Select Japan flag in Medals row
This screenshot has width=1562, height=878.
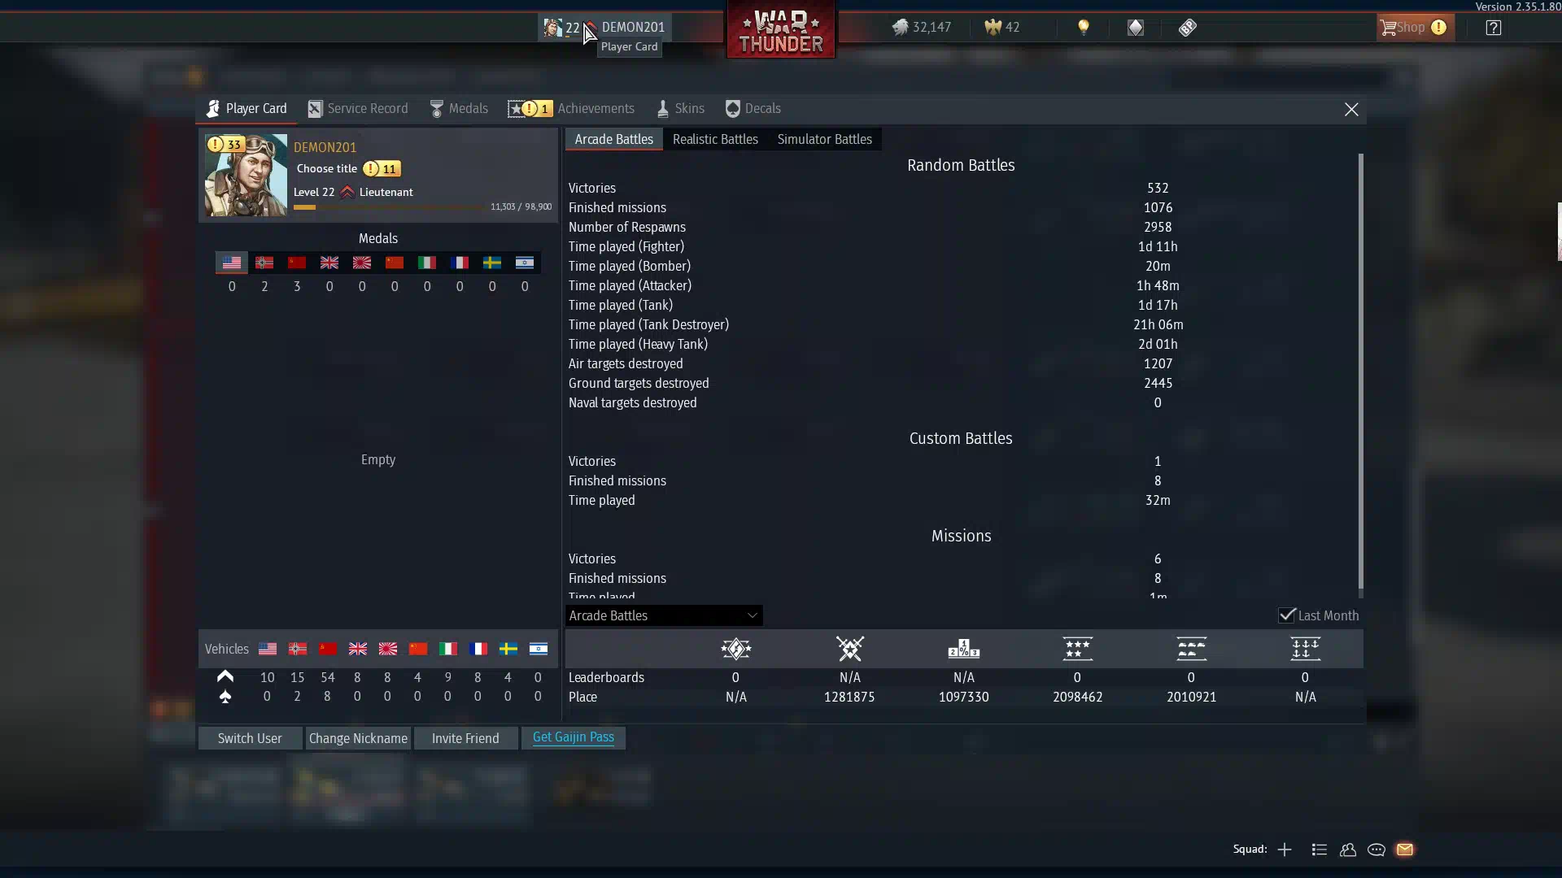coord(362,263)
